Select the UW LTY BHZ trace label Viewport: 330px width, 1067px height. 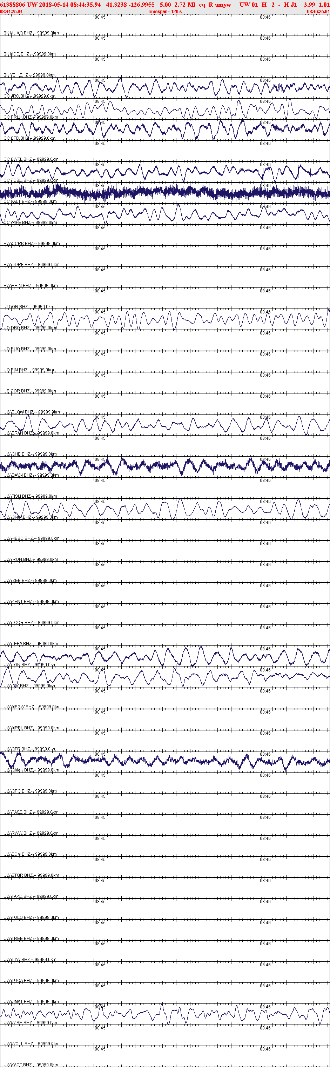(29, 686)
